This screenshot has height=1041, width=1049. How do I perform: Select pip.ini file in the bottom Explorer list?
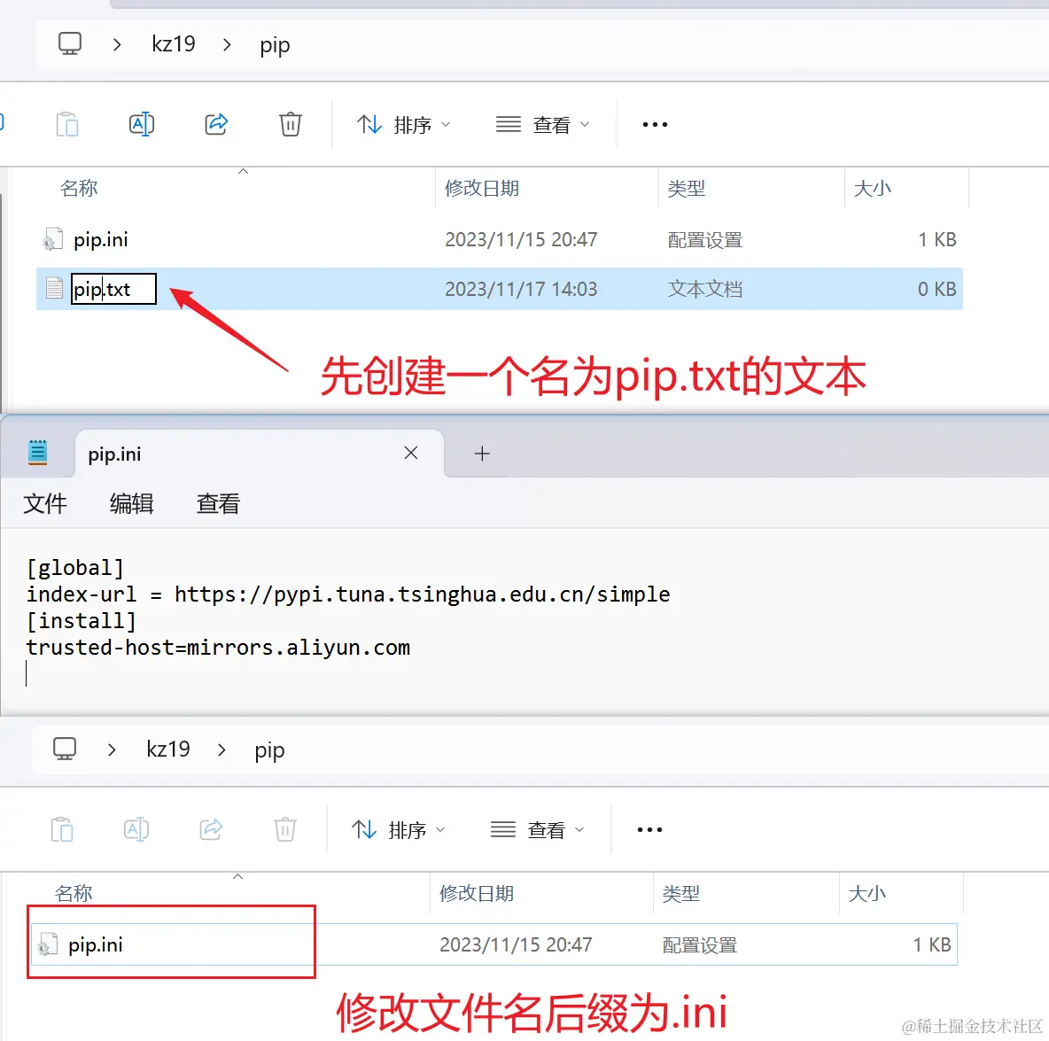[x=494, y=944]
